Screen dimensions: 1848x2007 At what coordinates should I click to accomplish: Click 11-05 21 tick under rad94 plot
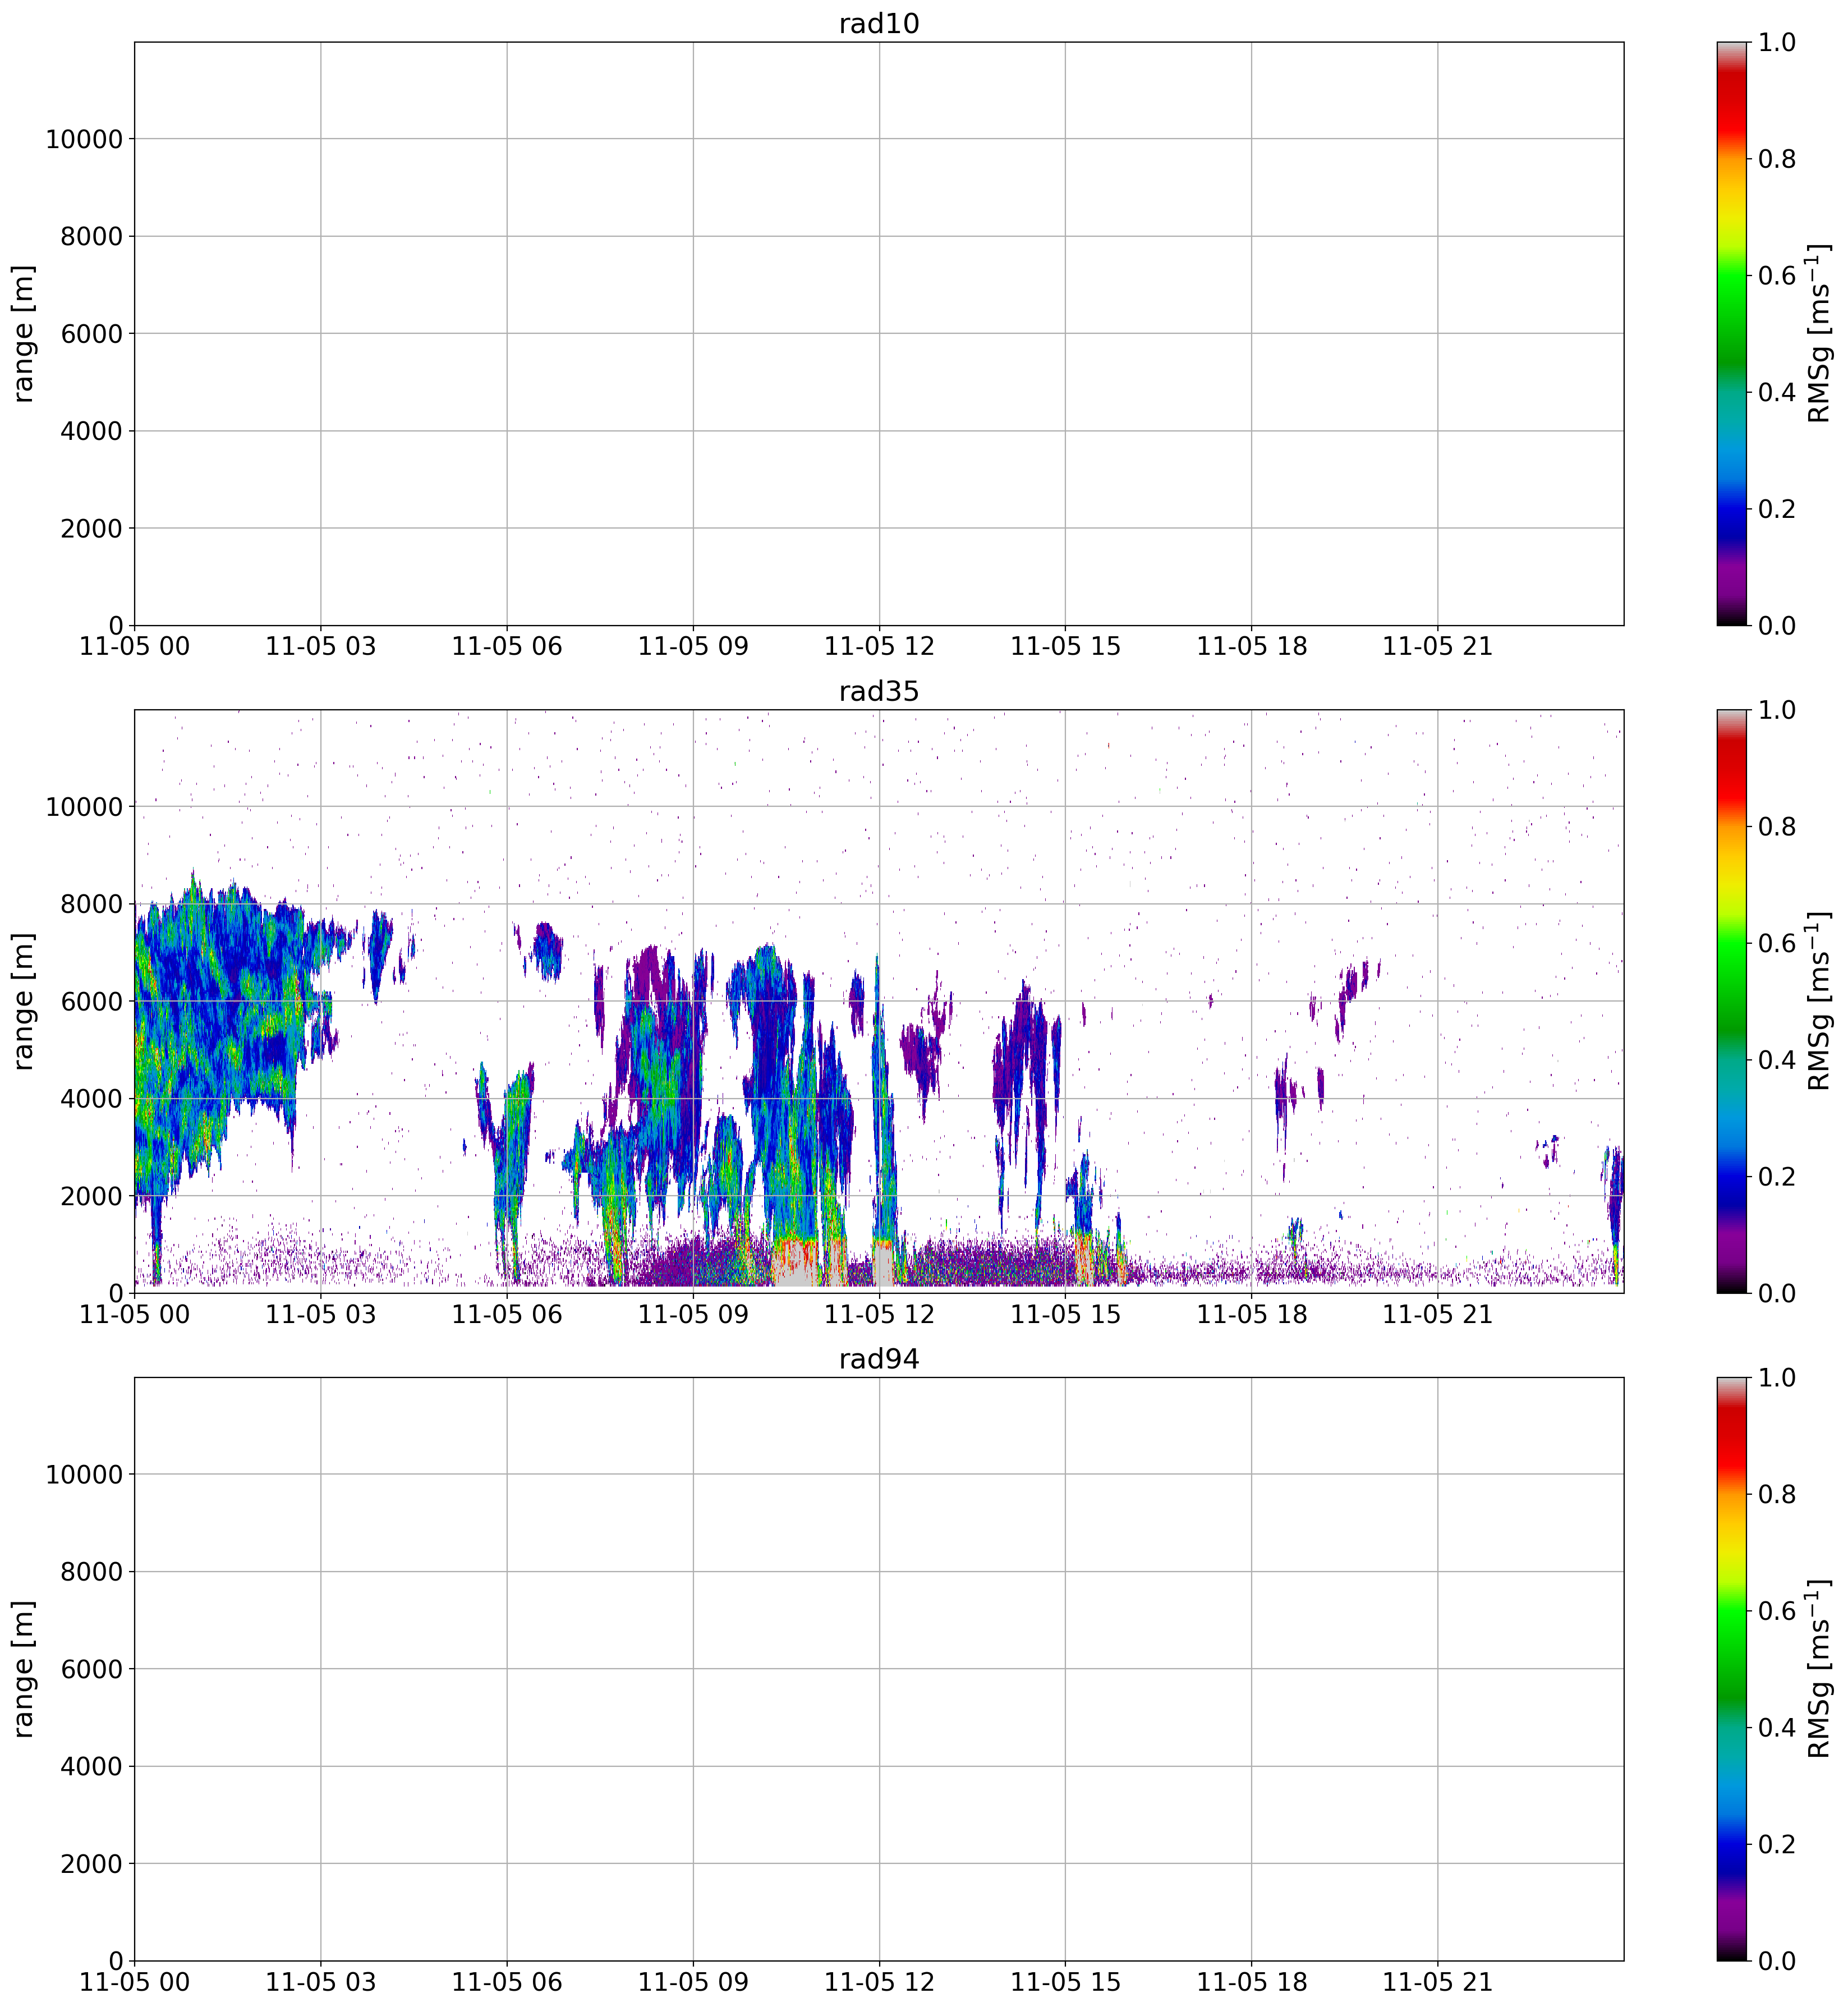point(1437,1982)
